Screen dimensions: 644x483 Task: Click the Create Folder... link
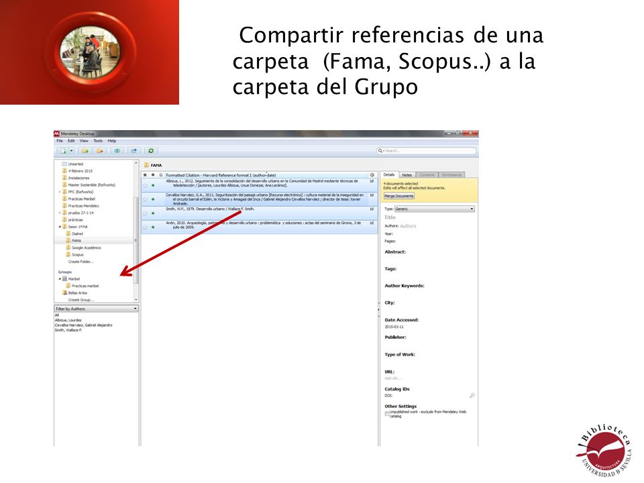[81, 262]
